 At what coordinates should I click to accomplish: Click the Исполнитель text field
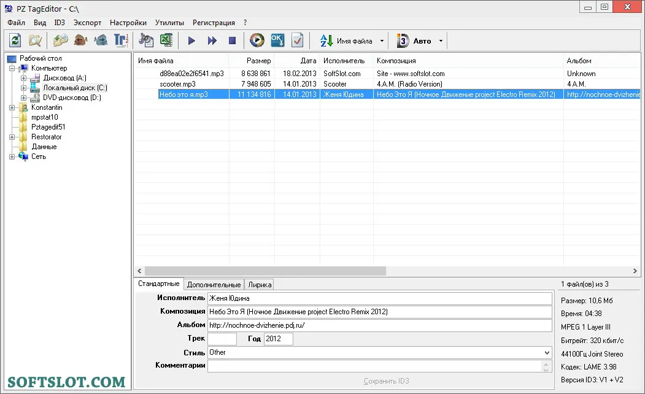tap(379, 298)
